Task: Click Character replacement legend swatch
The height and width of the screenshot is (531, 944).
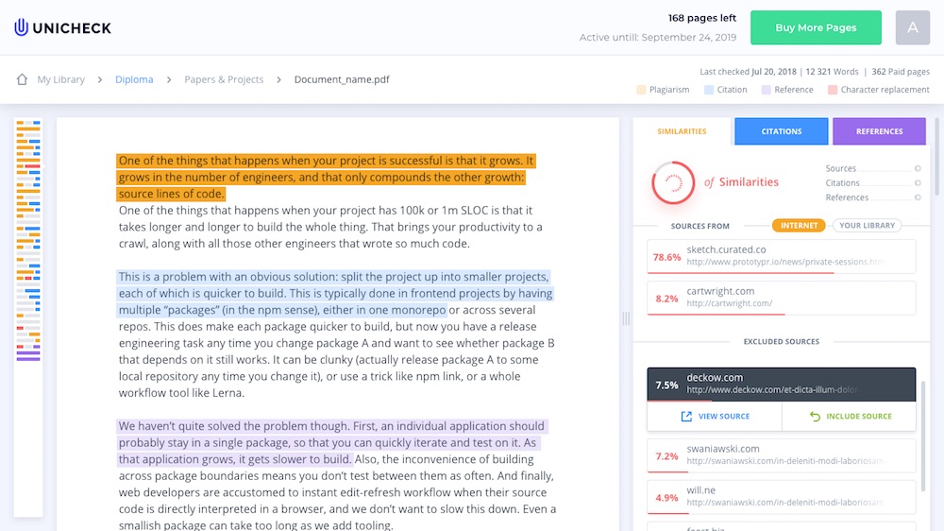Action: pyautogui.click(x=833, y=90)
